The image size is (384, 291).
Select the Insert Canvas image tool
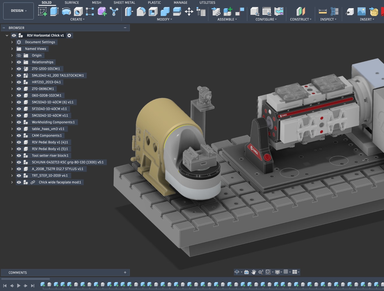tap(362, 11)
